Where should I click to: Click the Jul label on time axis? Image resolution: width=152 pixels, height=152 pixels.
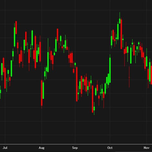pos(5,147)
